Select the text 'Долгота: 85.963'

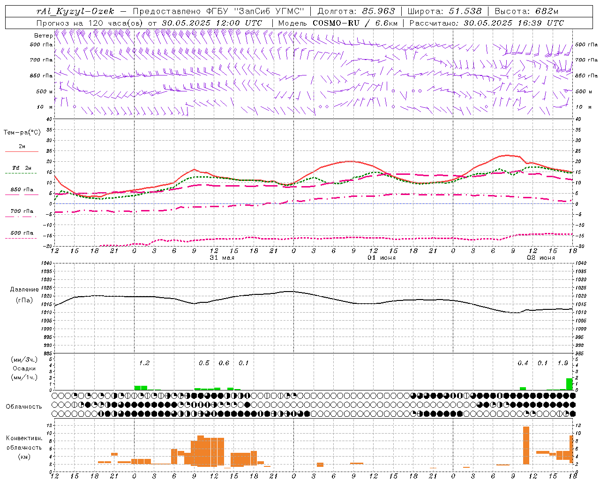click(356, 11)
